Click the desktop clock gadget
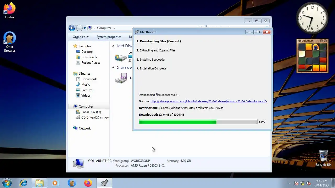 tap(312, 19)
